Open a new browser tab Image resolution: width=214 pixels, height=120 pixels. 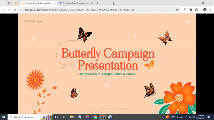(97, 3)
